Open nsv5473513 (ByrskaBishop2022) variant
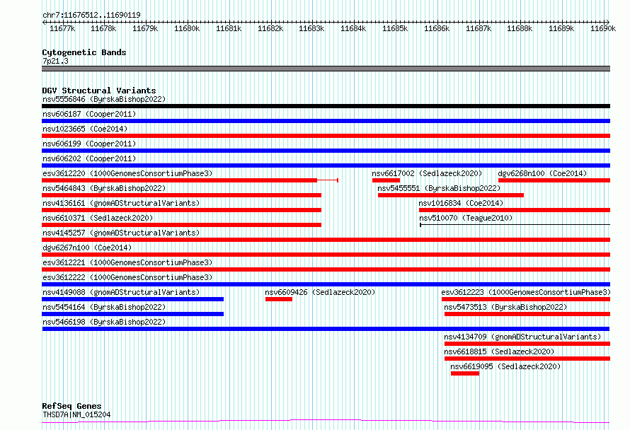Viewport: 630px width, 430px height. tap(505, 307)
